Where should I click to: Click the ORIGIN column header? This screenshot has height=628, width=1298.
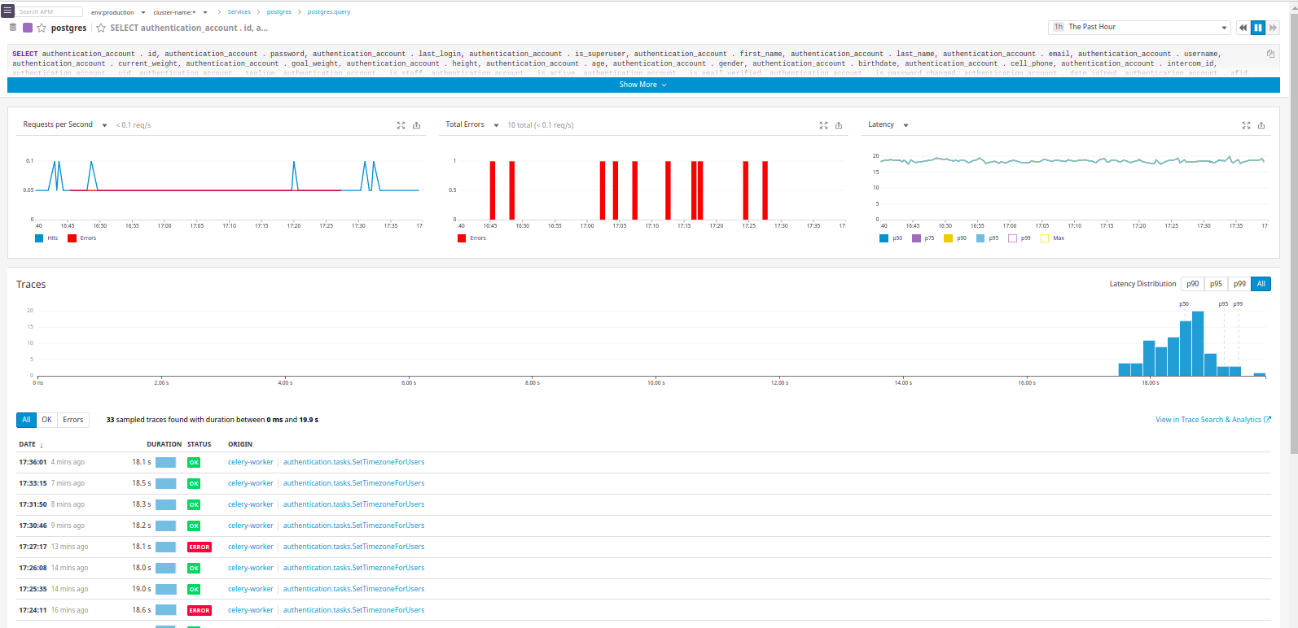(240, 445)
